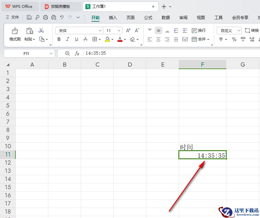
Task: Go to WPS Office home tab
Action: [20, 7]
